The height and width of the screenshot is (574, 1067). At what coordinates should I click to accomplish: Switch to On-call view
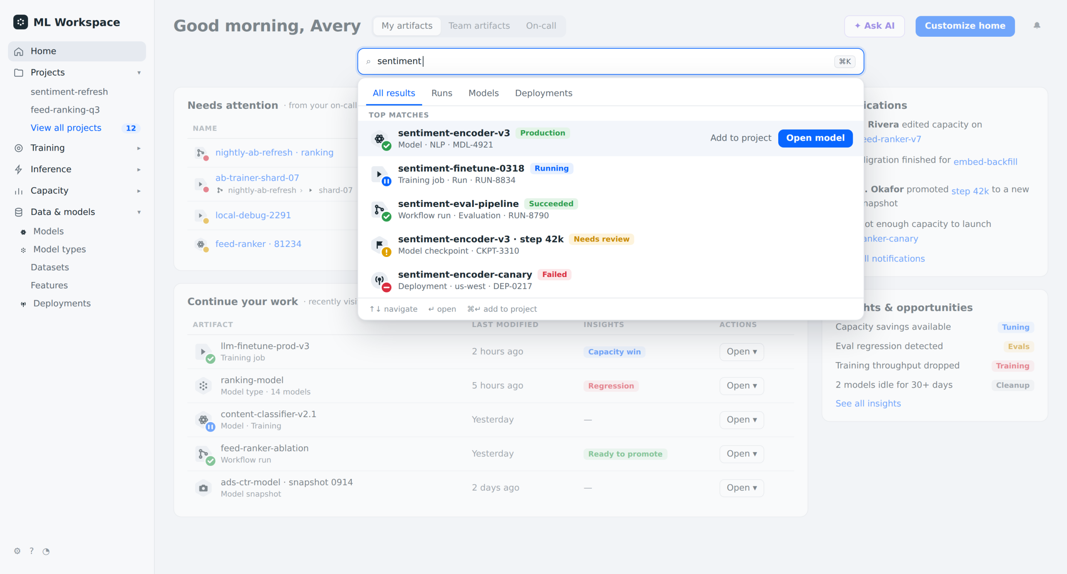[541, 26]
